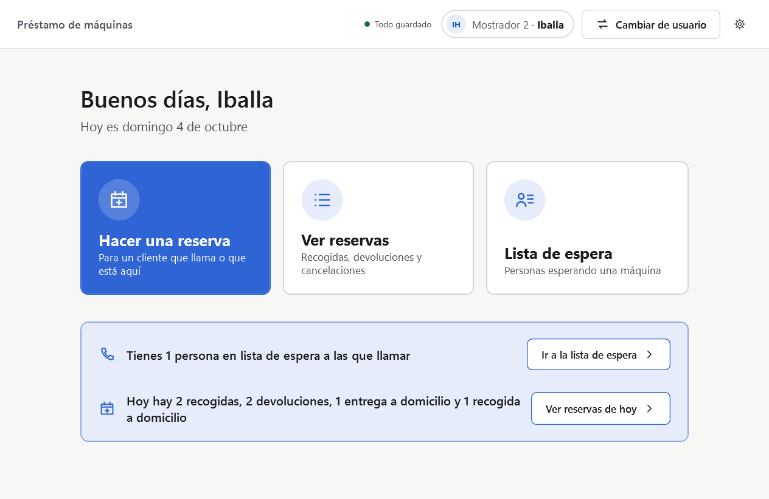Click Cambiar de usuario button
Screen dimensions: 769x499
coord(651,24)
